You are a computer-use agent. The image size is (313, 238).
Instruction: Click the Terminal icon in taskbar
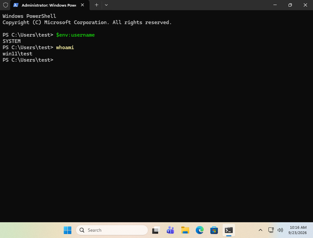point(229,230)
